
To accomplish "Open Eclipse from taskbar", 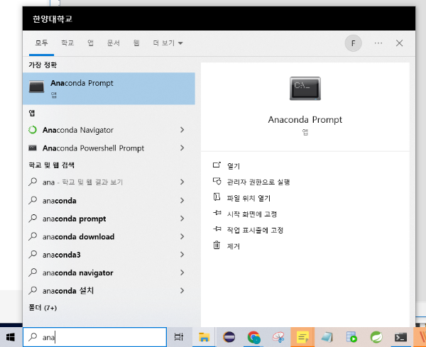I will tap(229, 337).
